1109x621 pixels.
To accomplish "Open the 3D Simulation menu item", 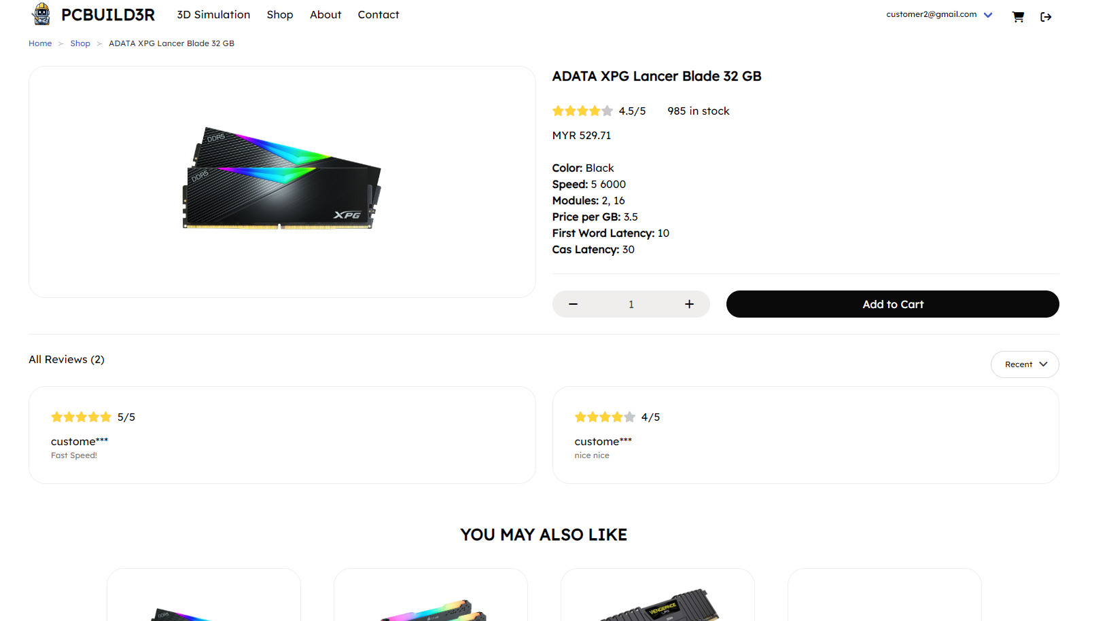I will coord(213,15).
